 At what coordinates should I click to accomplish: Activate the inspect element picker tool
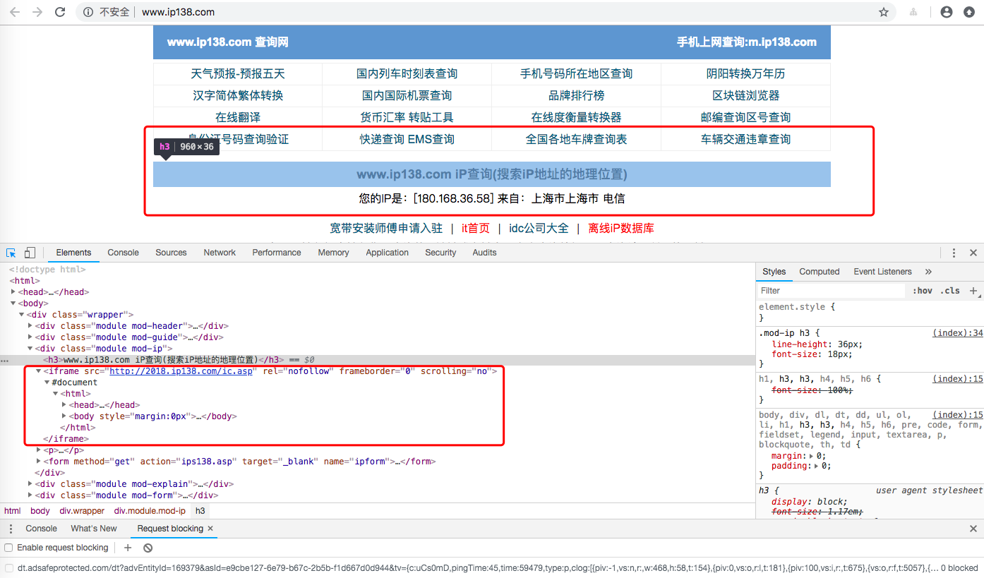pos(11,253)
